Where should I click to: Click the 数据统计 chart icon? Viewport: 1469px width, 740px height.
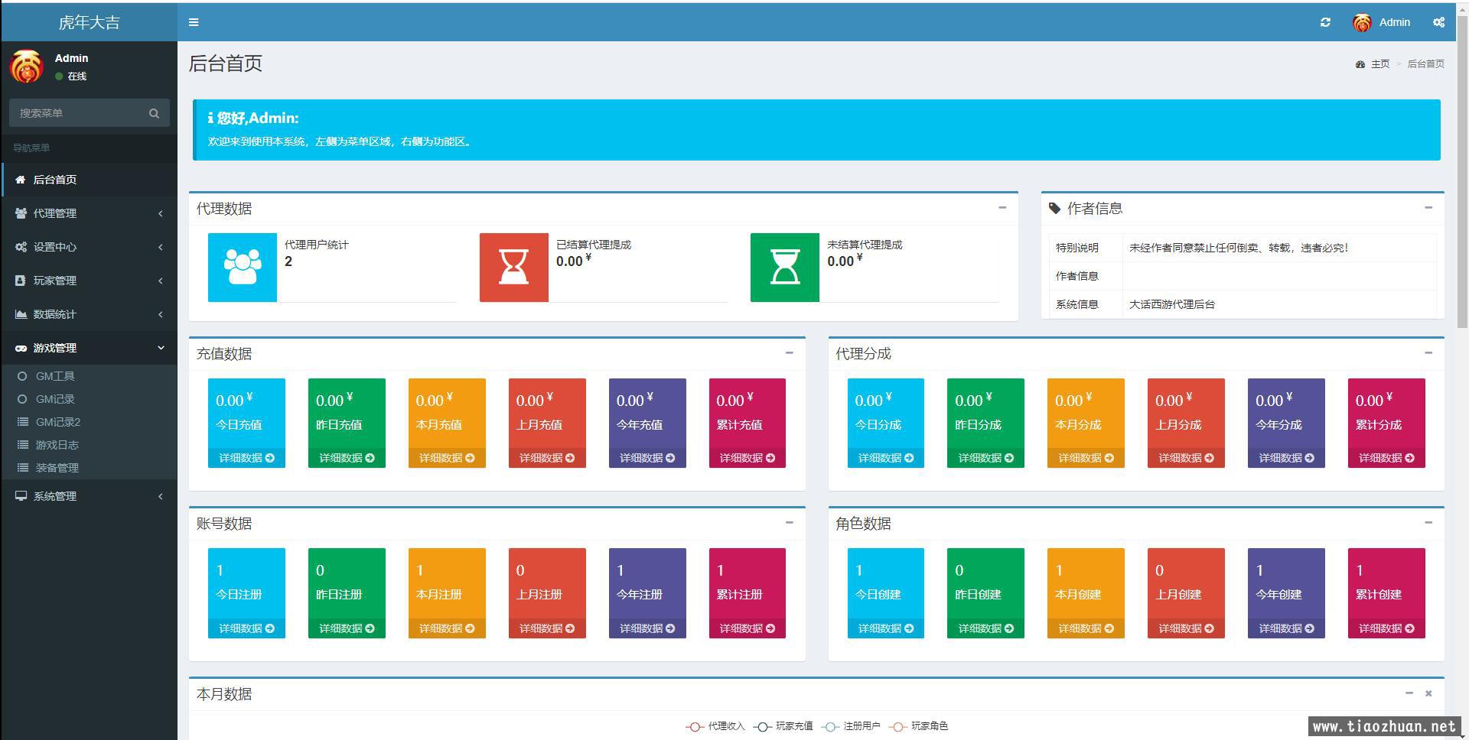[x=21, y=314]
